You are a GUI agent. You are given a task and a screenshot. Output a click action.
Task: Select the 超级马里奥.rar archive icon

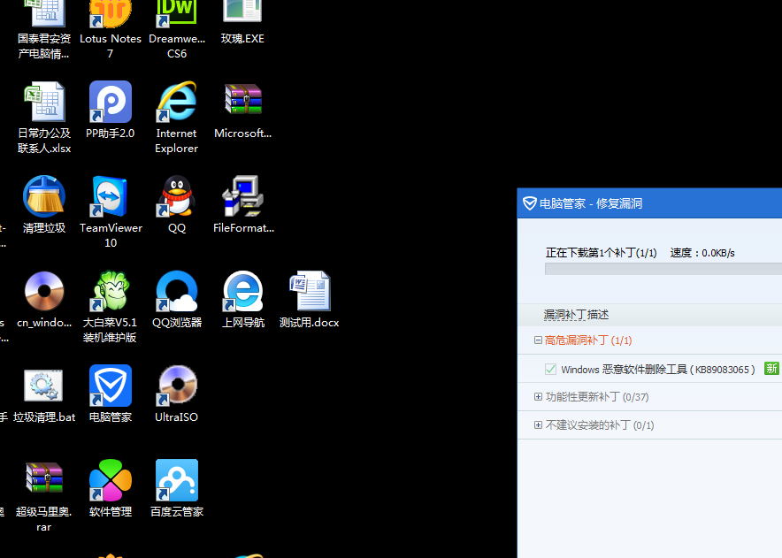[44, 478]
